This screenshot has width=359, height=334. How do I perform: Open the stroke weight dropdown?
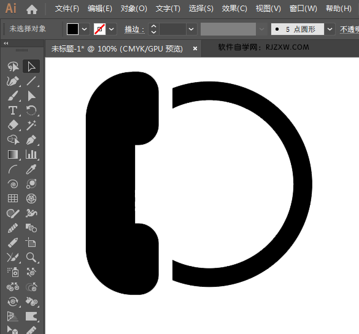click(x=191, y=29)
